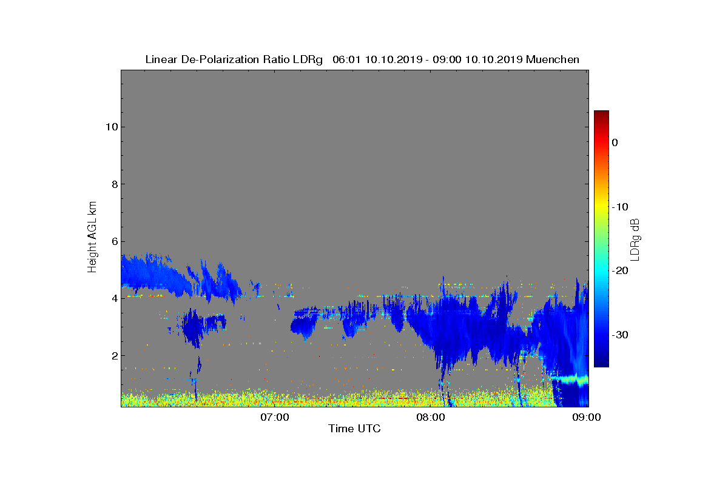Viewport: 728px width, 485px height.
Task: Click the LDRg color bar
Action: 601,239
